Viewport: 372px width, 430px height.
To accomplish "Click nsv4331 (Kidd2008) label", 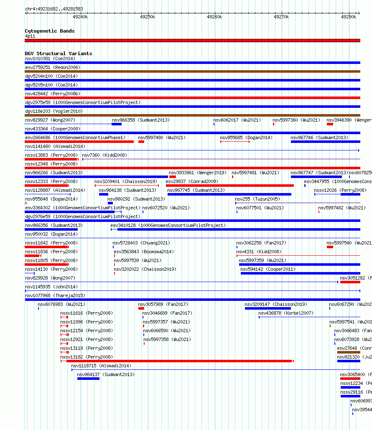I will click(x=259, y=252).
